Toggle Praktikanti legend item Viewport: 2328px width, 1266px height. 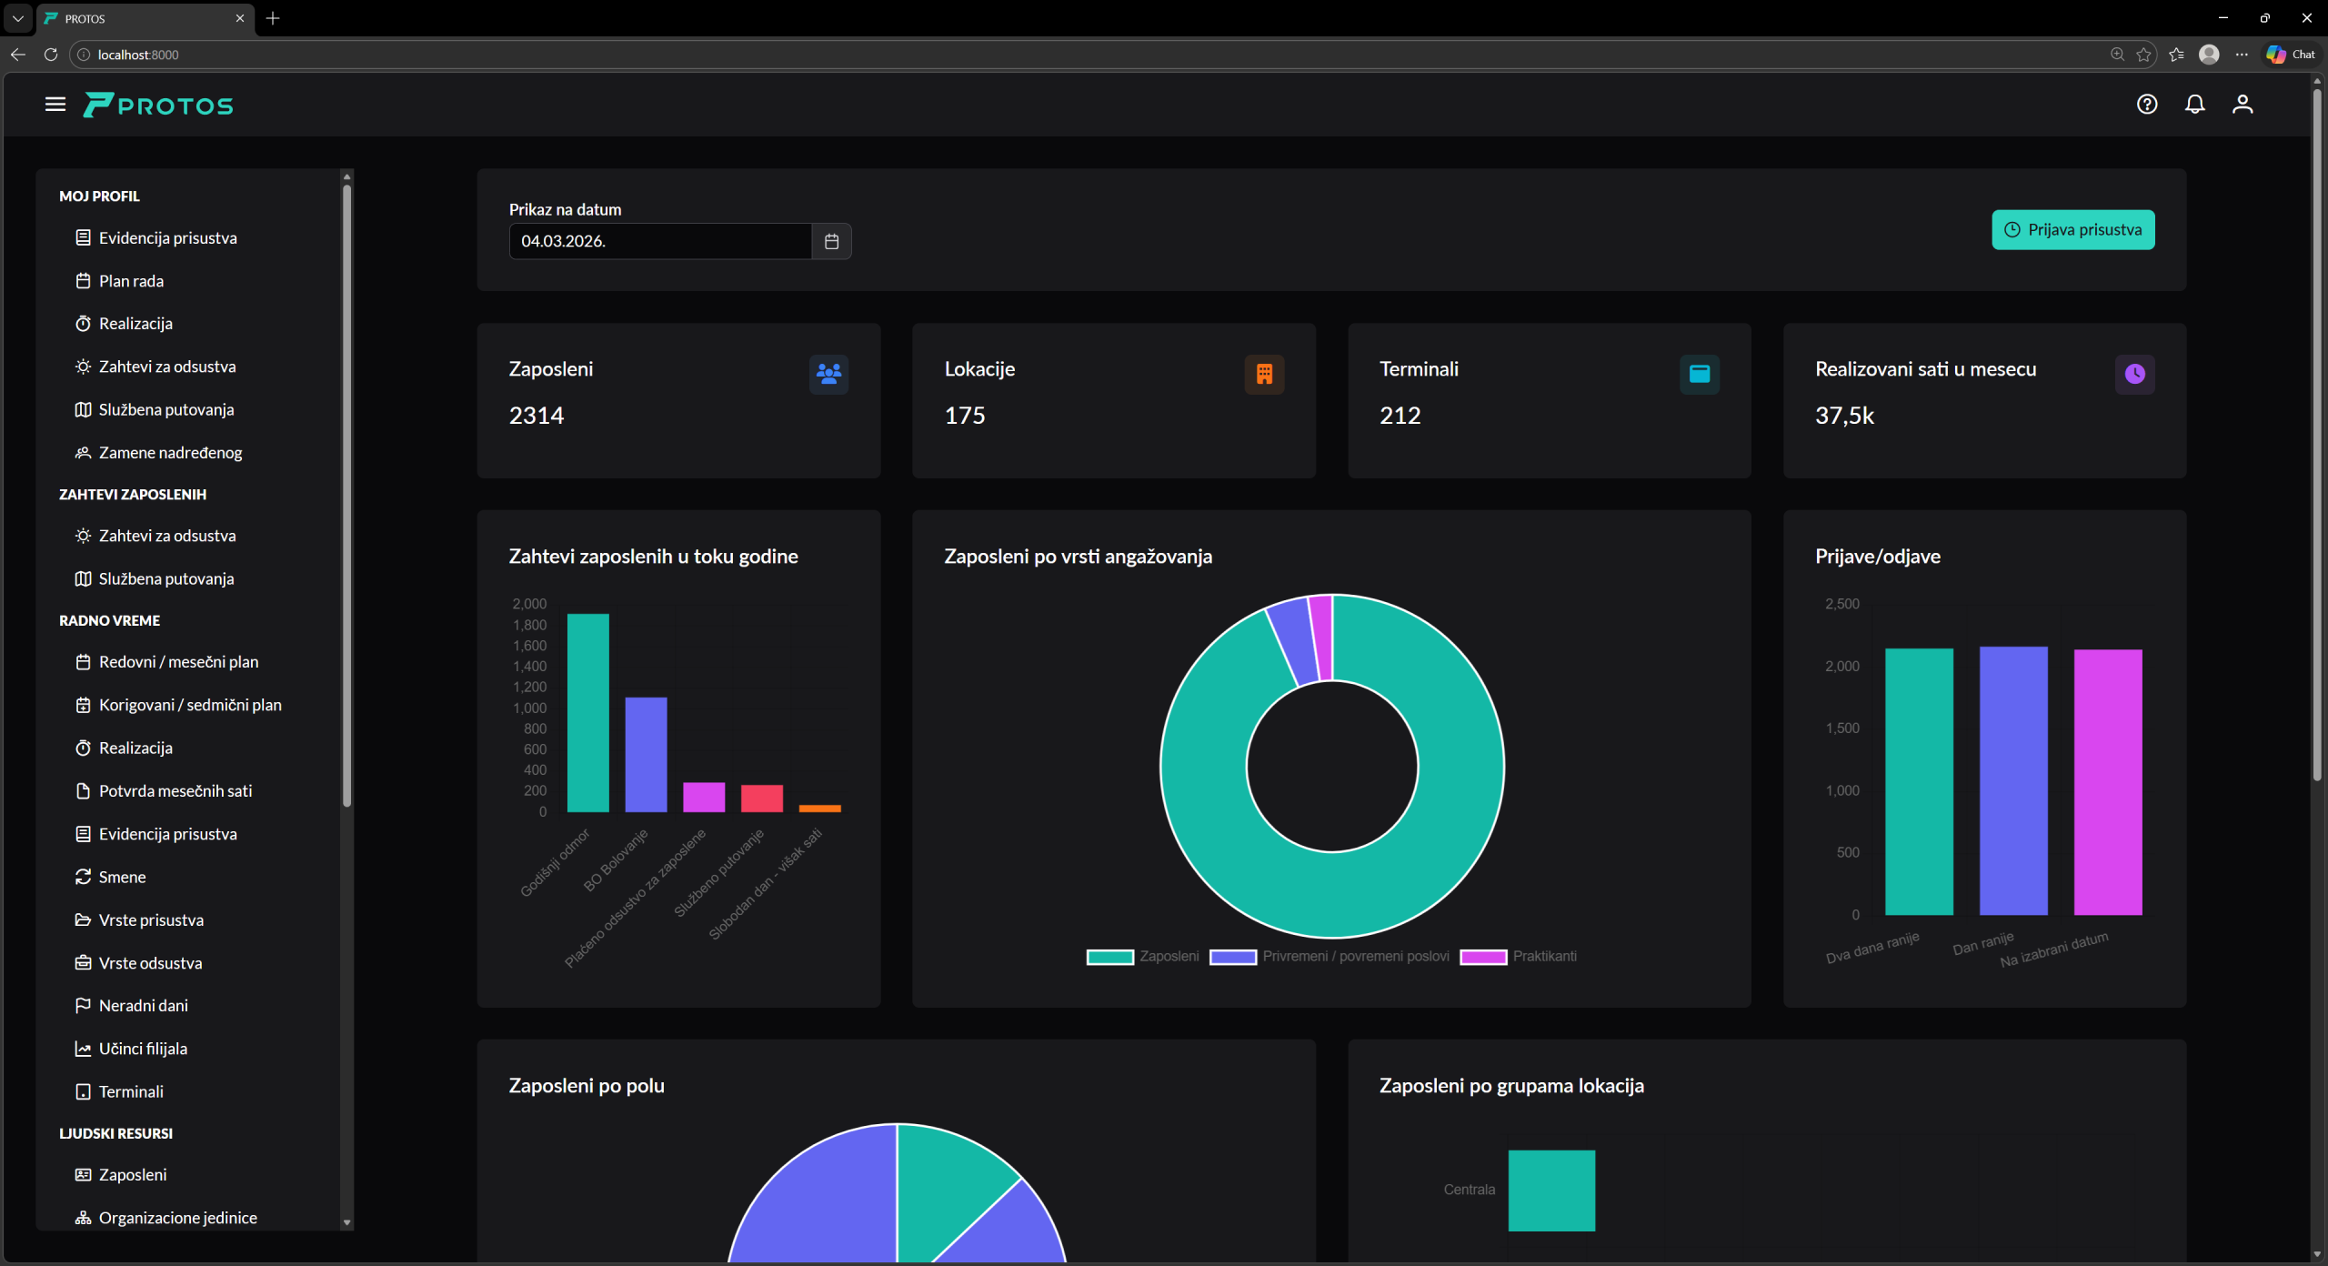tap(1518, 957)
